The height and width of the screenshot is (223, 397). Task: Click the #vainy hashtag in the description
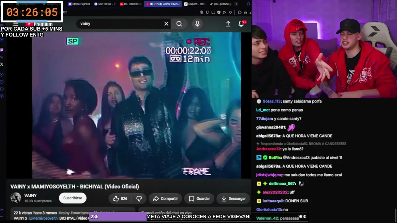pos(64,213)
